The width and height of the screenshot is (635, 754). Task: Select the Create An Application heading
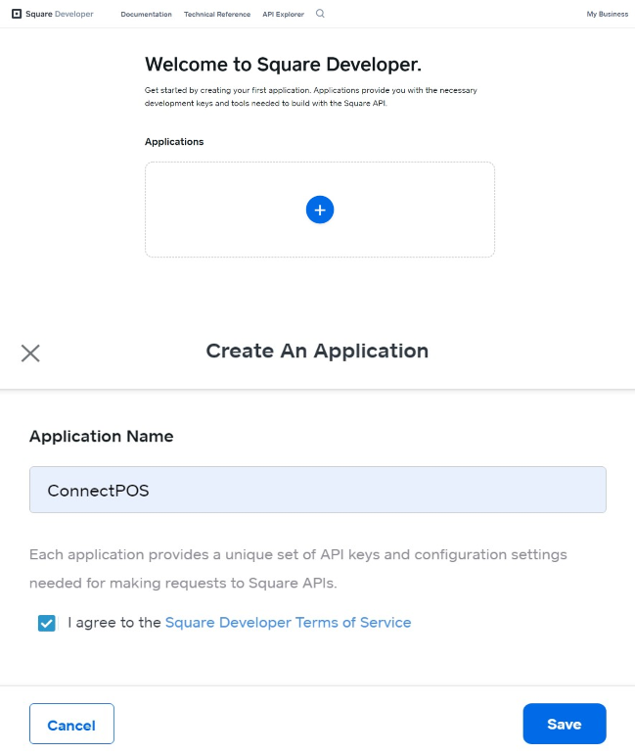[317, 351]
